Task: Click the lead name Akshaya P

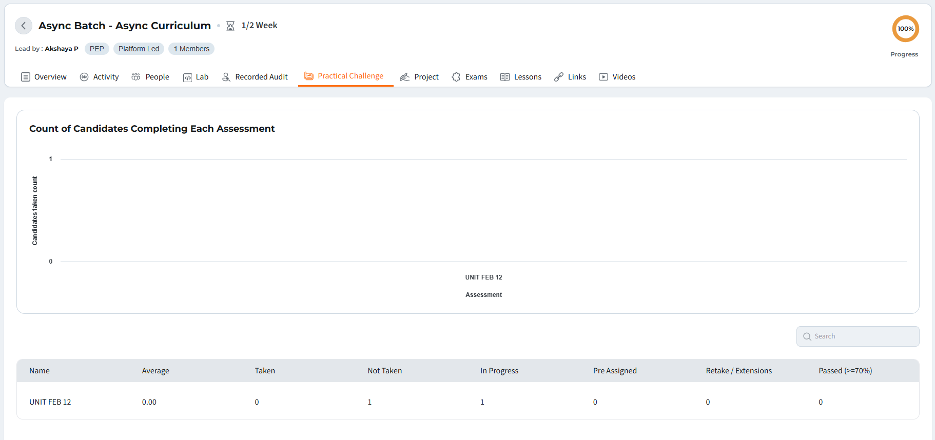Action: 62,49
